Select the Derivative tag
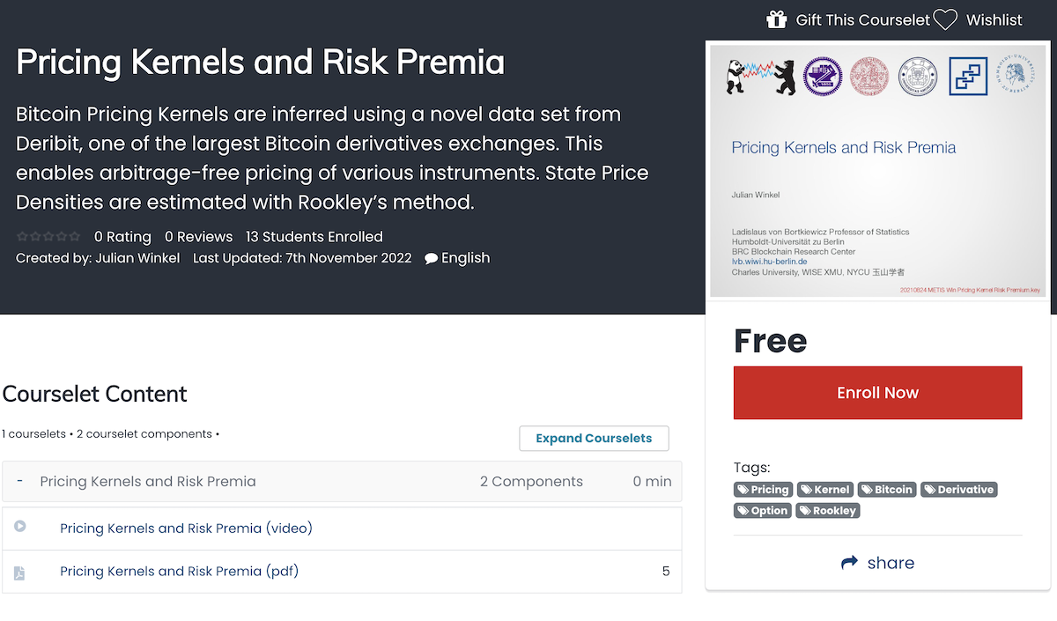The height and width of the screenshot is (621, 1057). pos(959,490)
